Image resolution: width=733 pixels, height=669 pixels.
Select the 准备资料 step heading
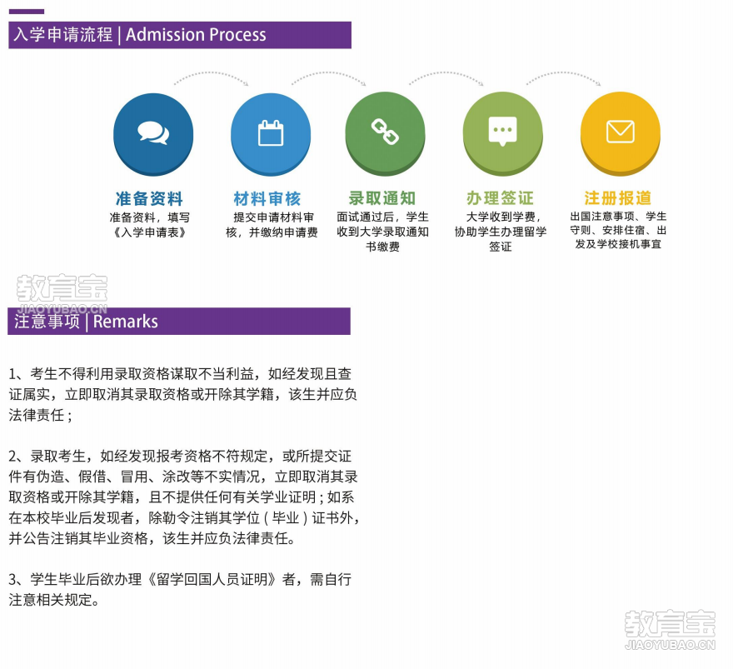pyautogui.click(x=149, y=198)
